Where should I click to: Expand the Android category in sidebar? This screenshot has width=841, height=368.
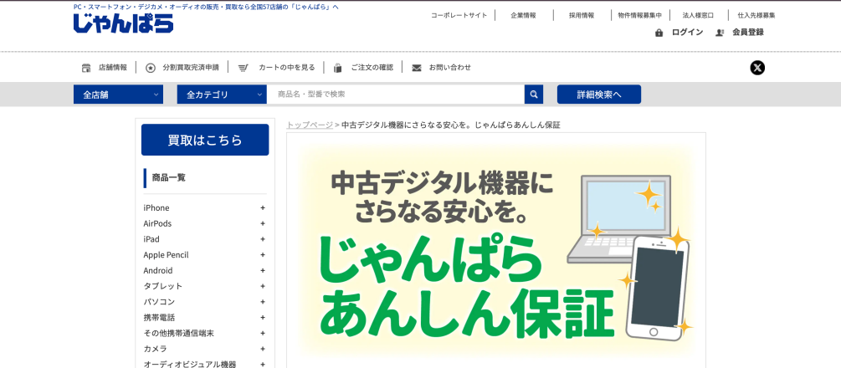pos(262,271)
